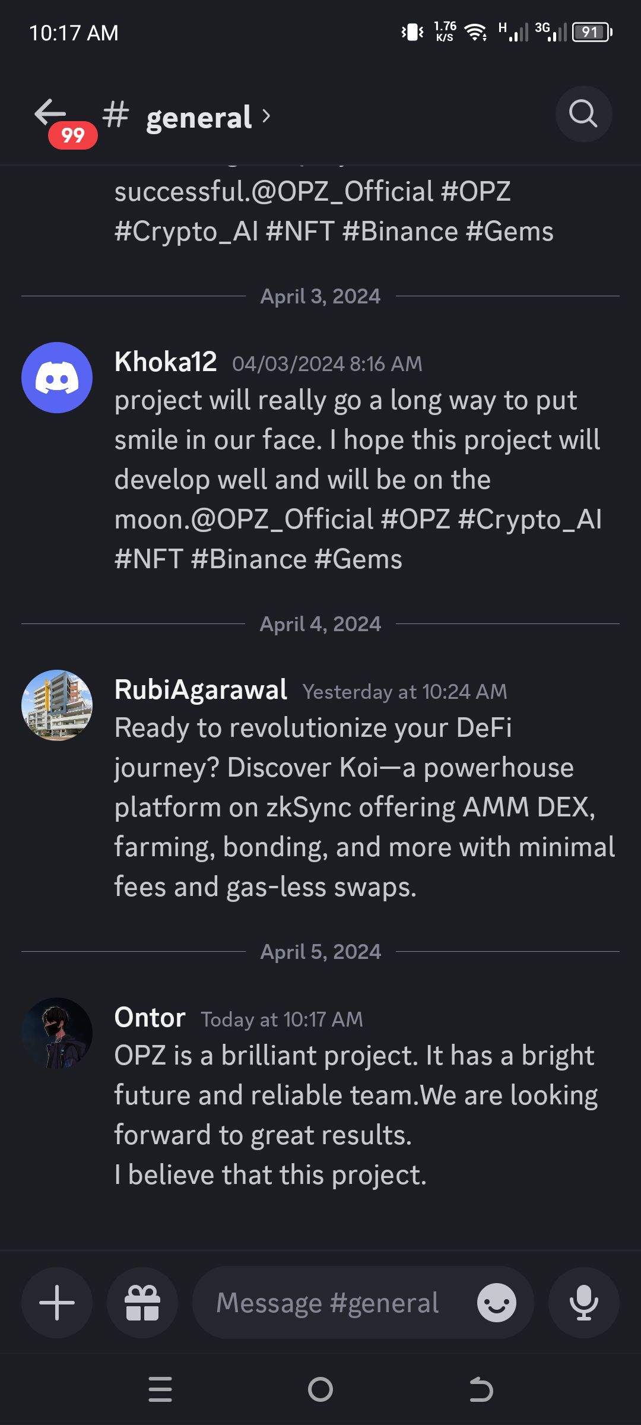
Task: Open the plus attachment button
Action: 57,1303
